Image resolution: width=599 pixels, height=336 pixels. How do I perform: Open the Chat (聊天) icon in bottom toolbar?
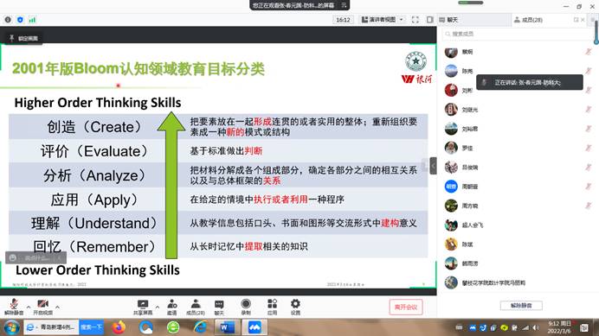tap(219, 307)
